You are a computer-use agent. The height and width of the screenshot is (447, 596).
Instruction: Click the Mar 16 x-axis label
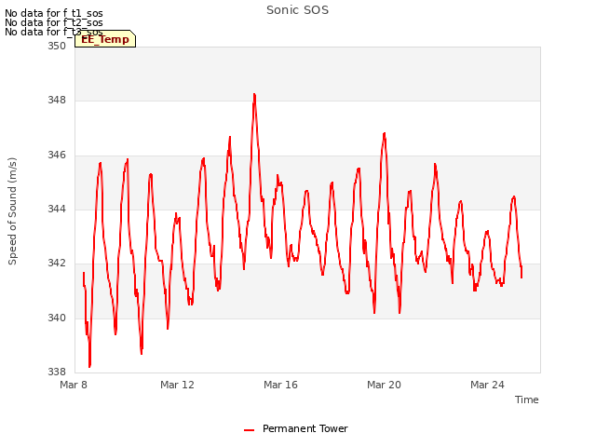click(x=280, y=385)
